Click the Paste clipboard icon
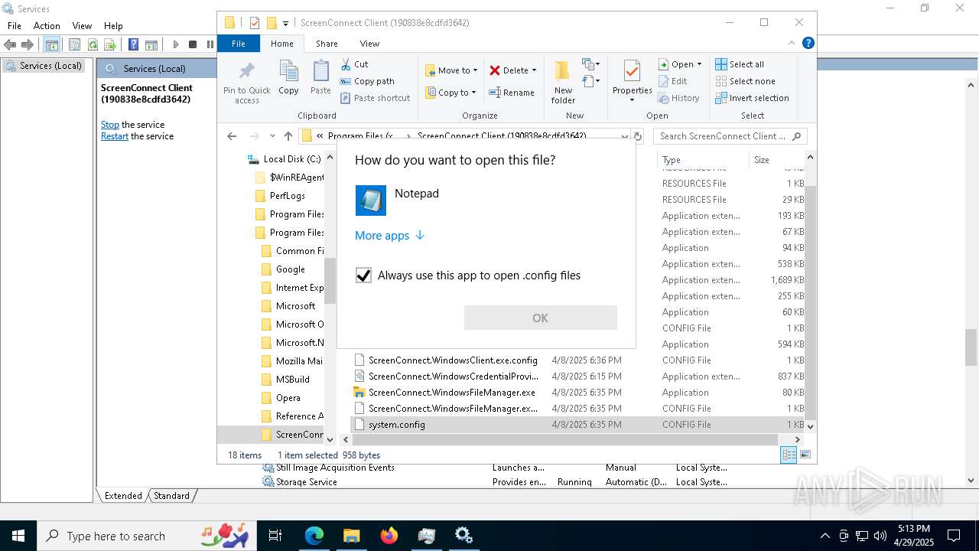This screenshot has height=551, width=979. (x=320, y=71)
